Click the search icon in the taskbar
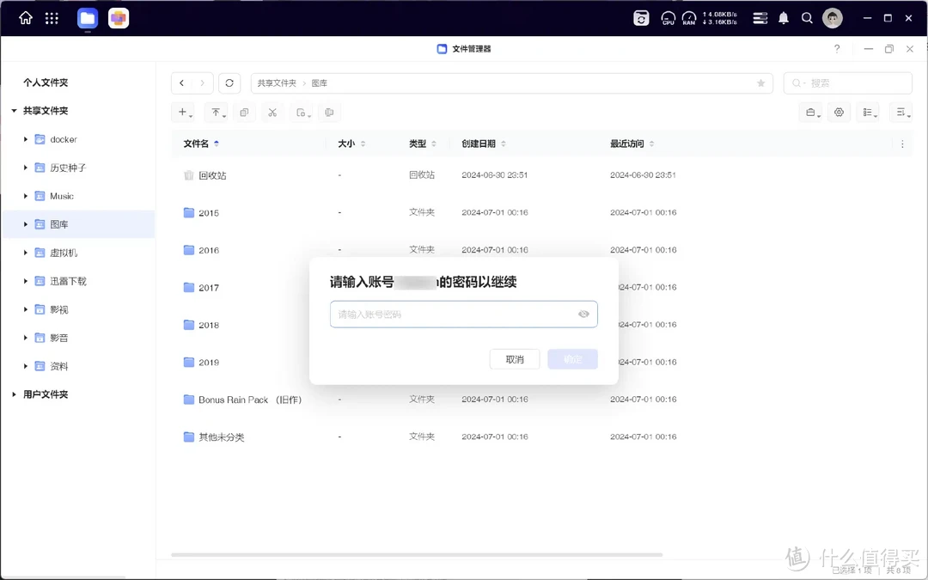Image resolution: width=928 pixels, height=580 pixels. click(x=807, y=17)
